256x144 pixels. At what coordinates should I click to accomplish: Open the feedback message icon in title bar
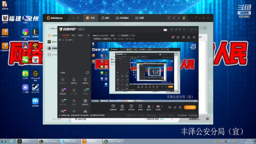pyautogui.click(x=172, y=29)
